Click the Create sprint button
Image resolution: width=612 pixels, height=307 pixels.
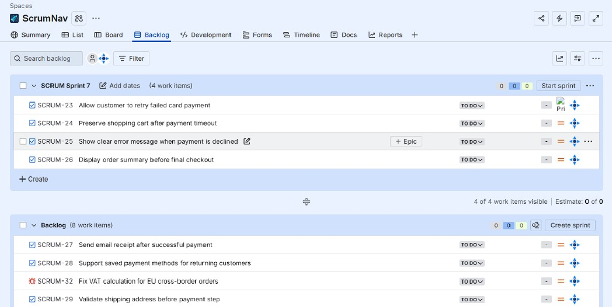click(x=570, y=225)
